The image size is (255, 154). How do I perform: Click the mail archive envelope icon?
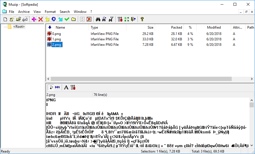pyautogui.click(x=25, y=19)
